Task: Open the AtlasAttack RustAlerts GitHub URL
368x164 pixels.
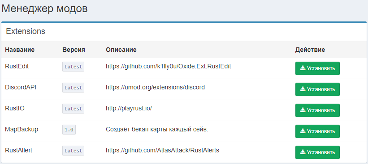Action: [x=162, y=151]
